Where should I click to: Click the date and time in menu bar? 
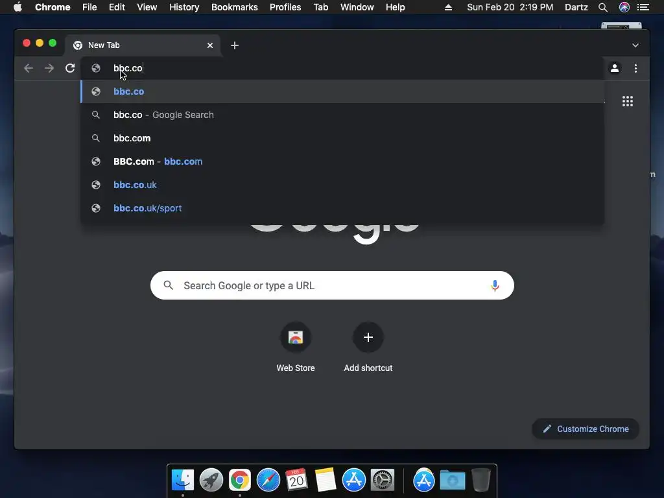click(510, 7)
